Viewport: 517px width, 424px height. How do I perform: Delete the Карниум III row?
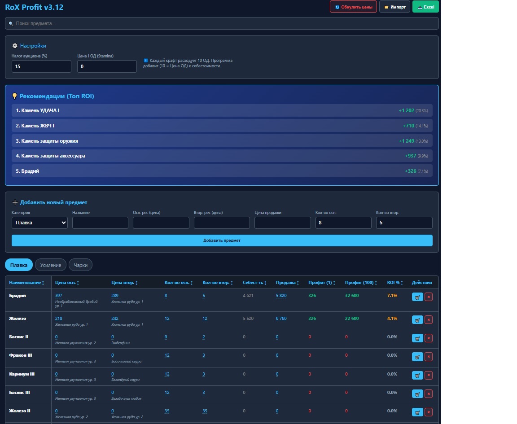429,375
